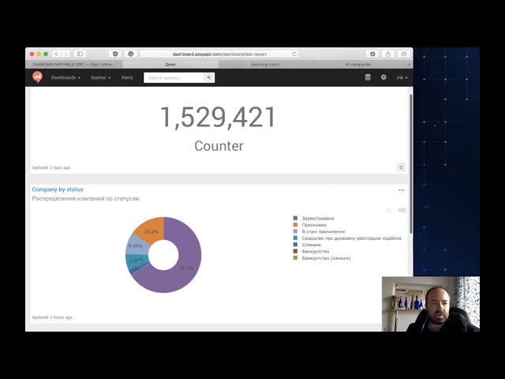Viewport: 505px width, 379px height.
Task: Click the shield privacy extension icon
Action: pyautogui.click(x=115, y=54)
